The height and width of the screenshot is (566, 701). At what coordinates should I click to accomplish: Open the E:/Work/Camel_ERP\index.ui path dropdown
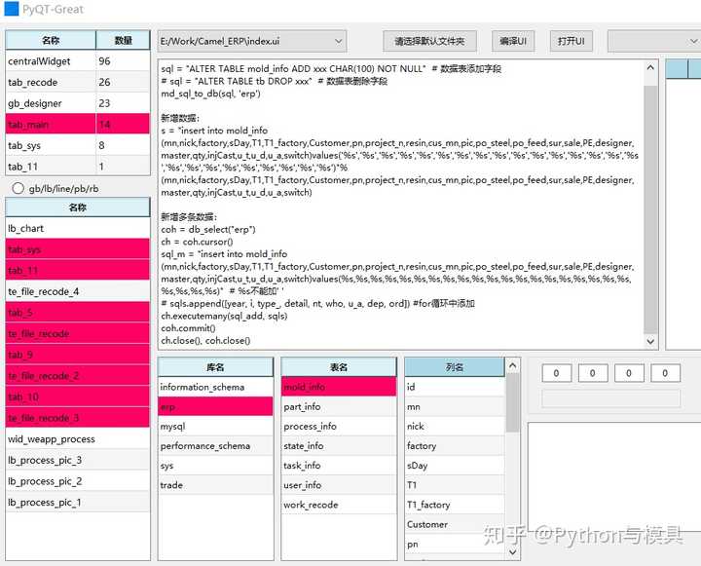(x=252, y=41)
